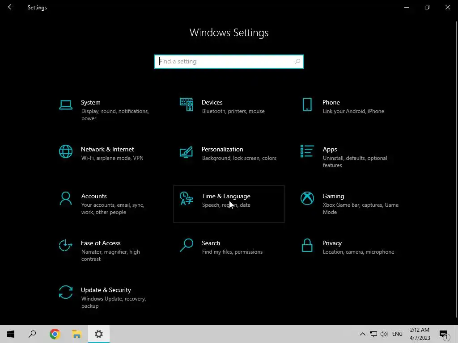Click 'Display, sound, notifications, power' text

tap(115, 115)
